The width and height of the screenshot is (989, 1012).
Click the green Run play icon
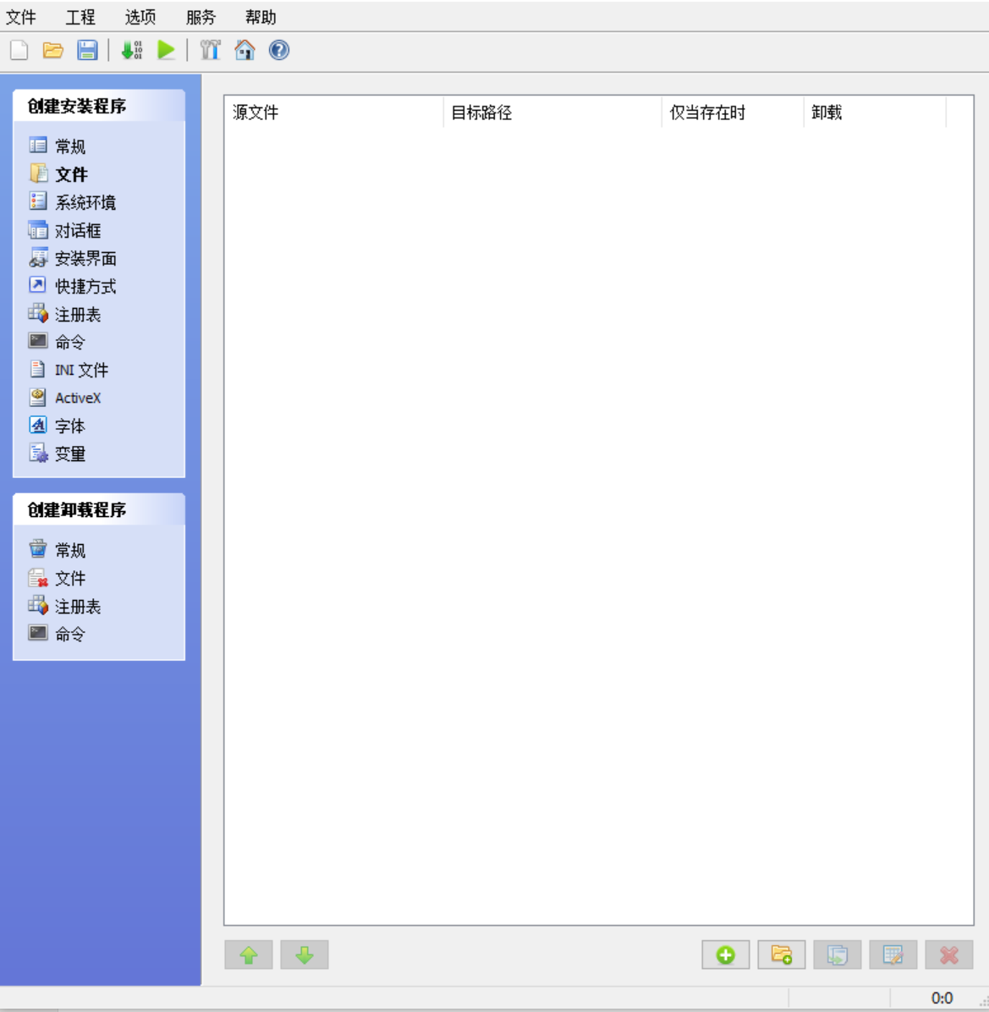166,50
